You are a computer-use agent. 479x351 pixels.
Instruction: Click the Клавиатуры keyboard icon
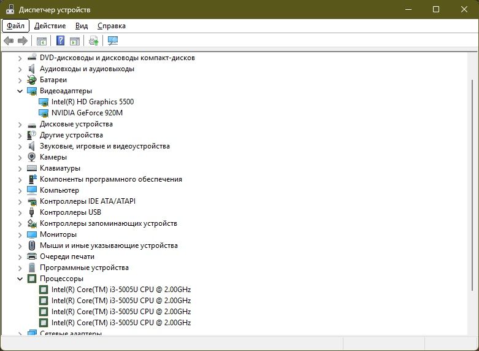coord(32,168)
